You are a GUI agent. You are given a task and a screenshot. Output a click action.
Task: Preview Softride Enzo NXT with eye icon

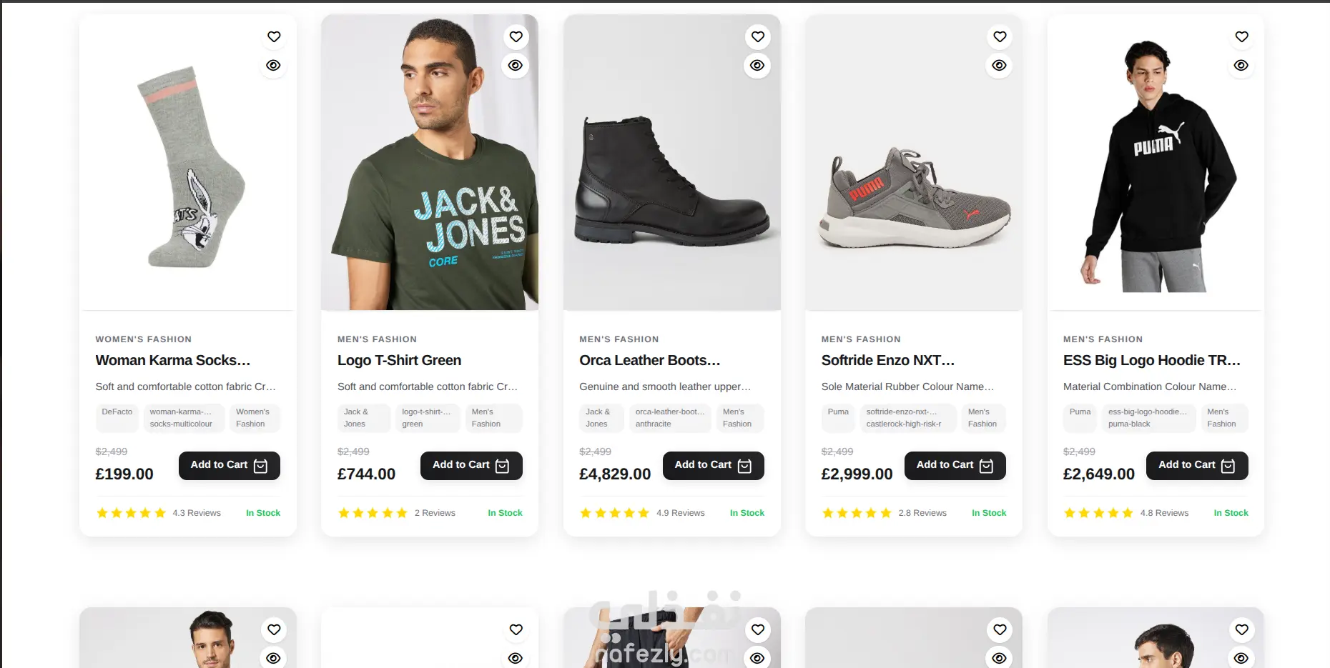[x=999, y=65]
